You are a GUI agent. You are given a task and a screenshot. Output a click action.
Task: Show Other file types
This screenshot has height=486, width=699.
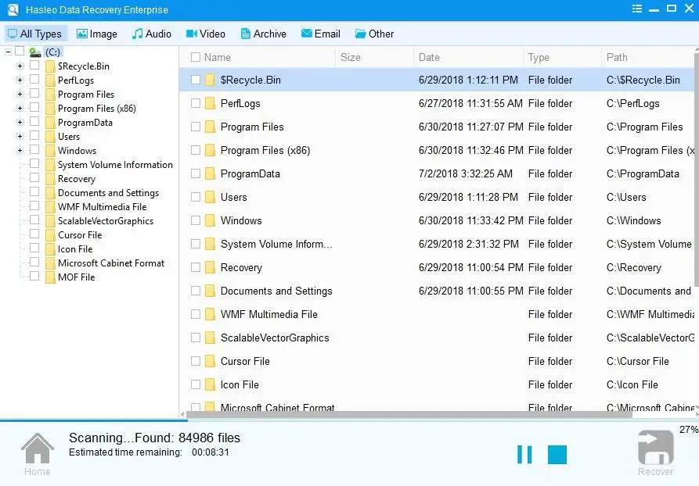[374, 34]
